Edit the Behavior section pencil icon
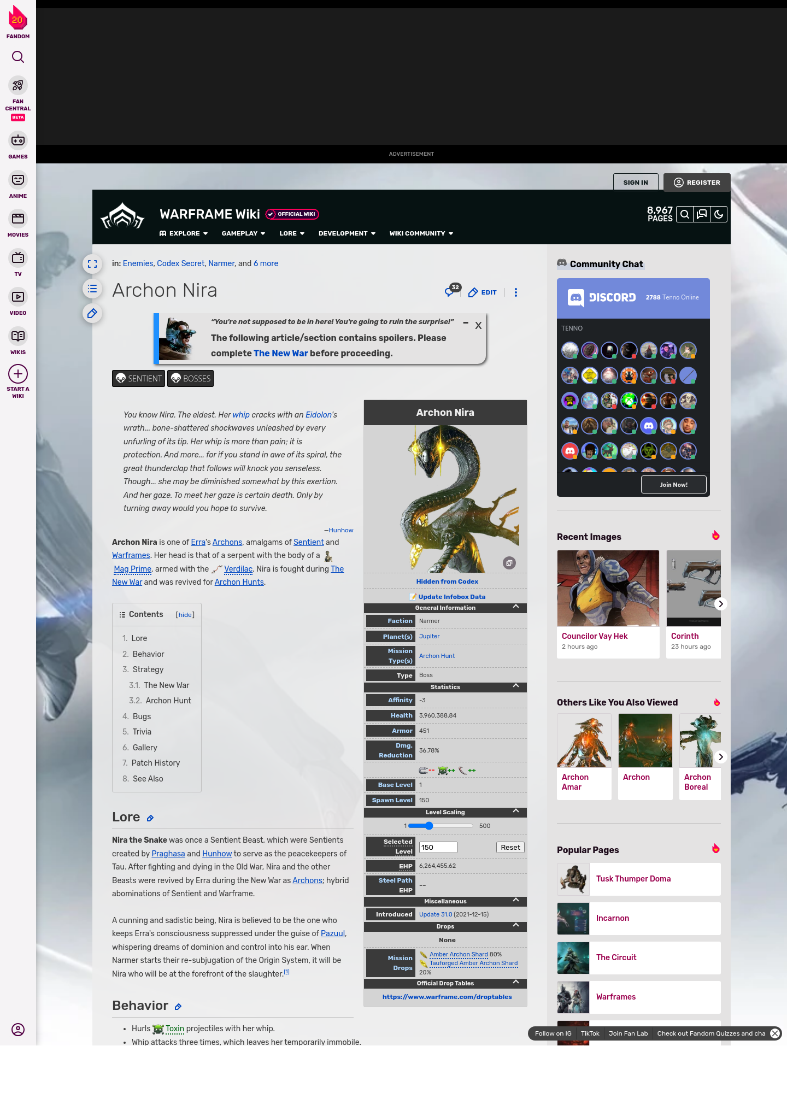The image size is (787, 1093). (178, 1007)
